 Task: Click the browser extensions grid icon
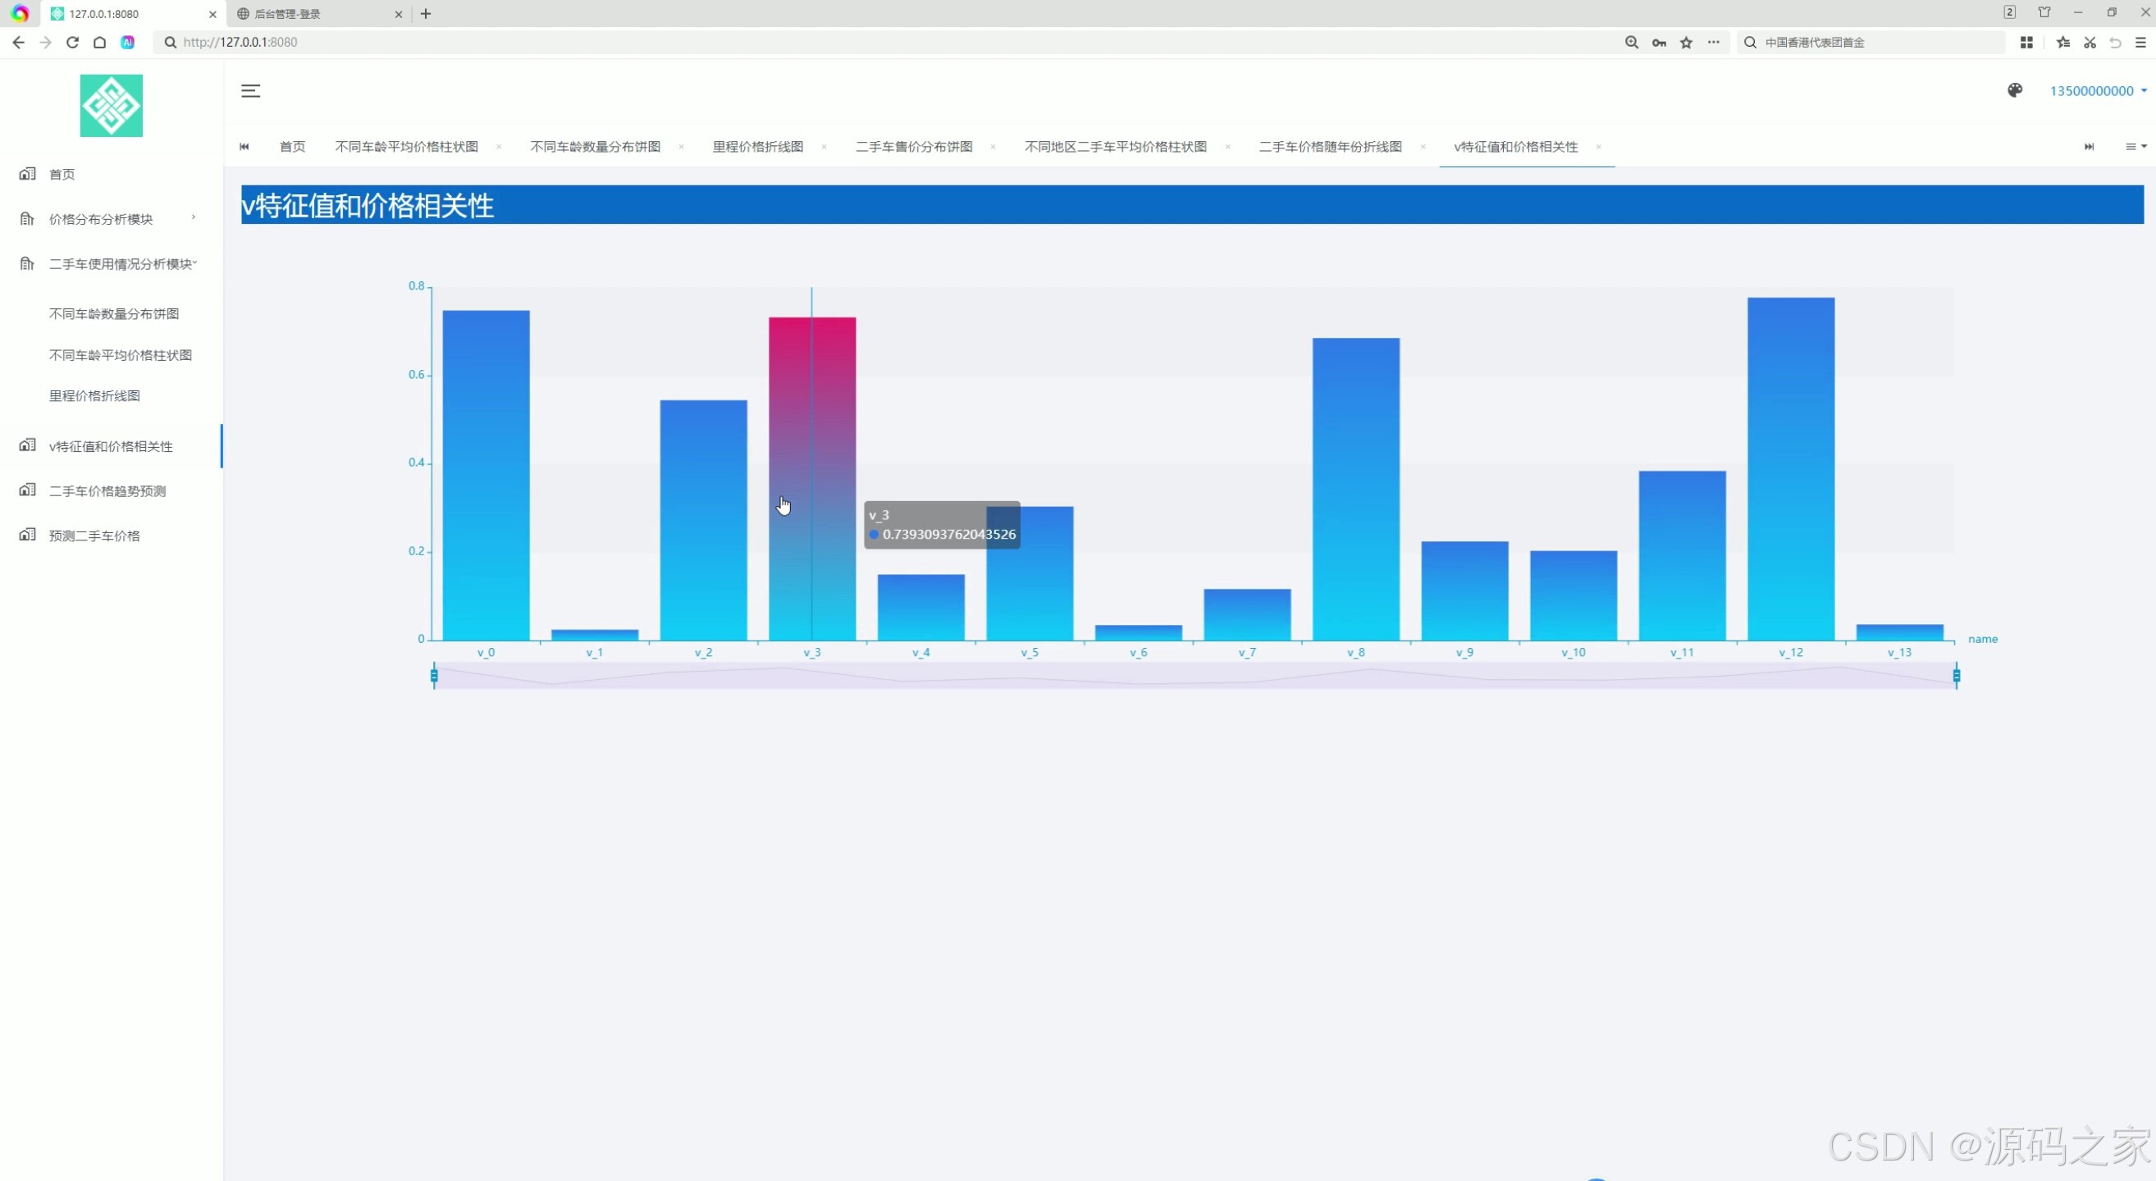(x=2026, y=42)
